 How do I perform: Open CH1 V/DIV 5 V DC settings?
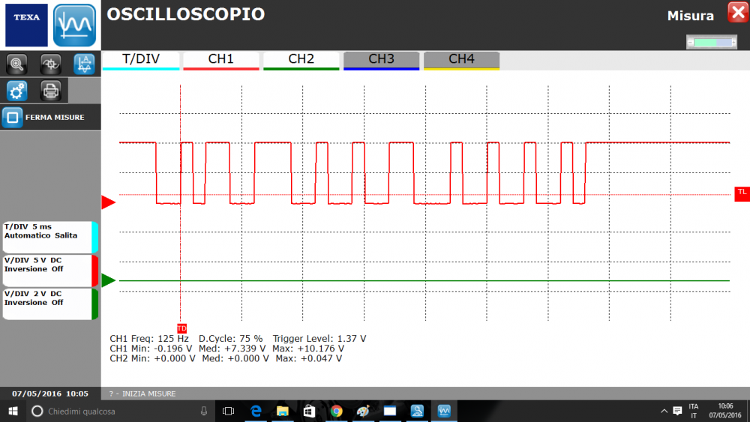coord(49,270)
